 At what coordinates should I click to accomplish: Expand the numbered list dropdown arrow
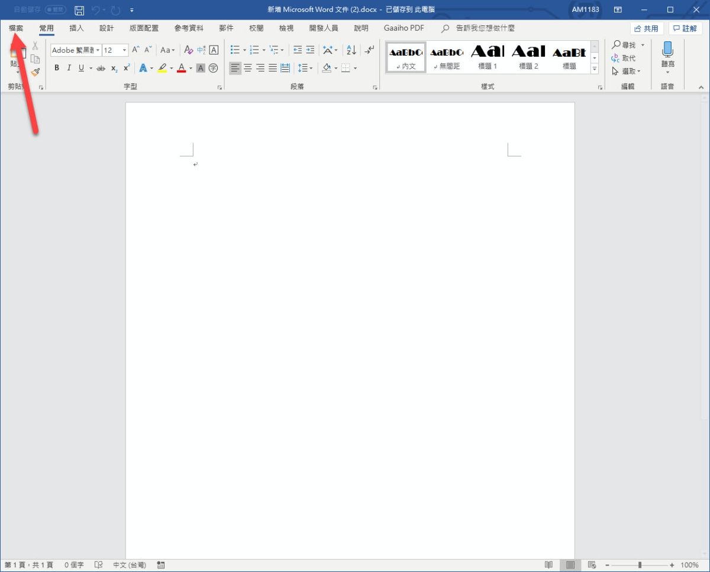(x=264, y=51)
